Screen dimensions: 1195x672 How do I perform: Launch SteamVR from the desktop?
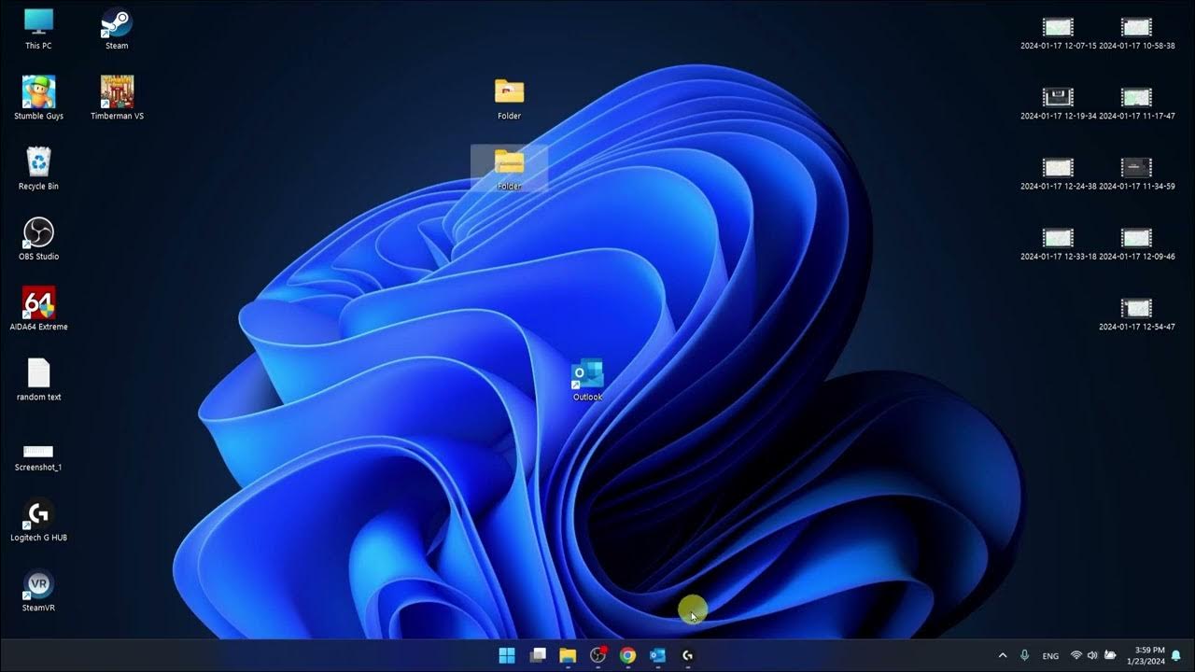tap(38, 581)
